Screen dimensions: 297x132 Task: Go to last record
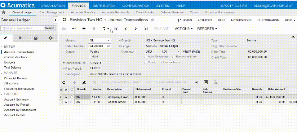[x=146, y=28]
